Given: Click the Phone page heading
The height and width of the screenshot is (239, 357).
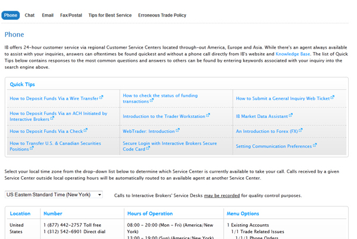Looking at the screenshot, I should (x=14, y=34).
